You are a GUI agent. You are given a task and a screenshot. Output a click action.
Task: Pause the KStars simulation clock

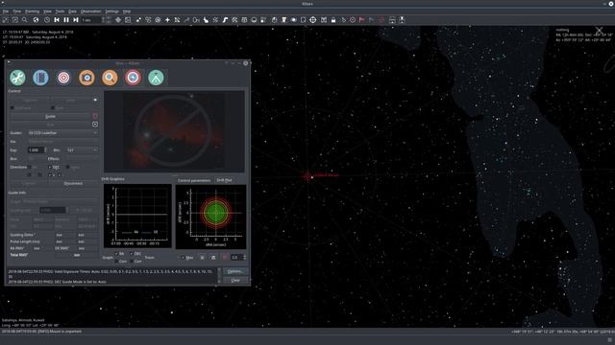click(x=66, y=19)
